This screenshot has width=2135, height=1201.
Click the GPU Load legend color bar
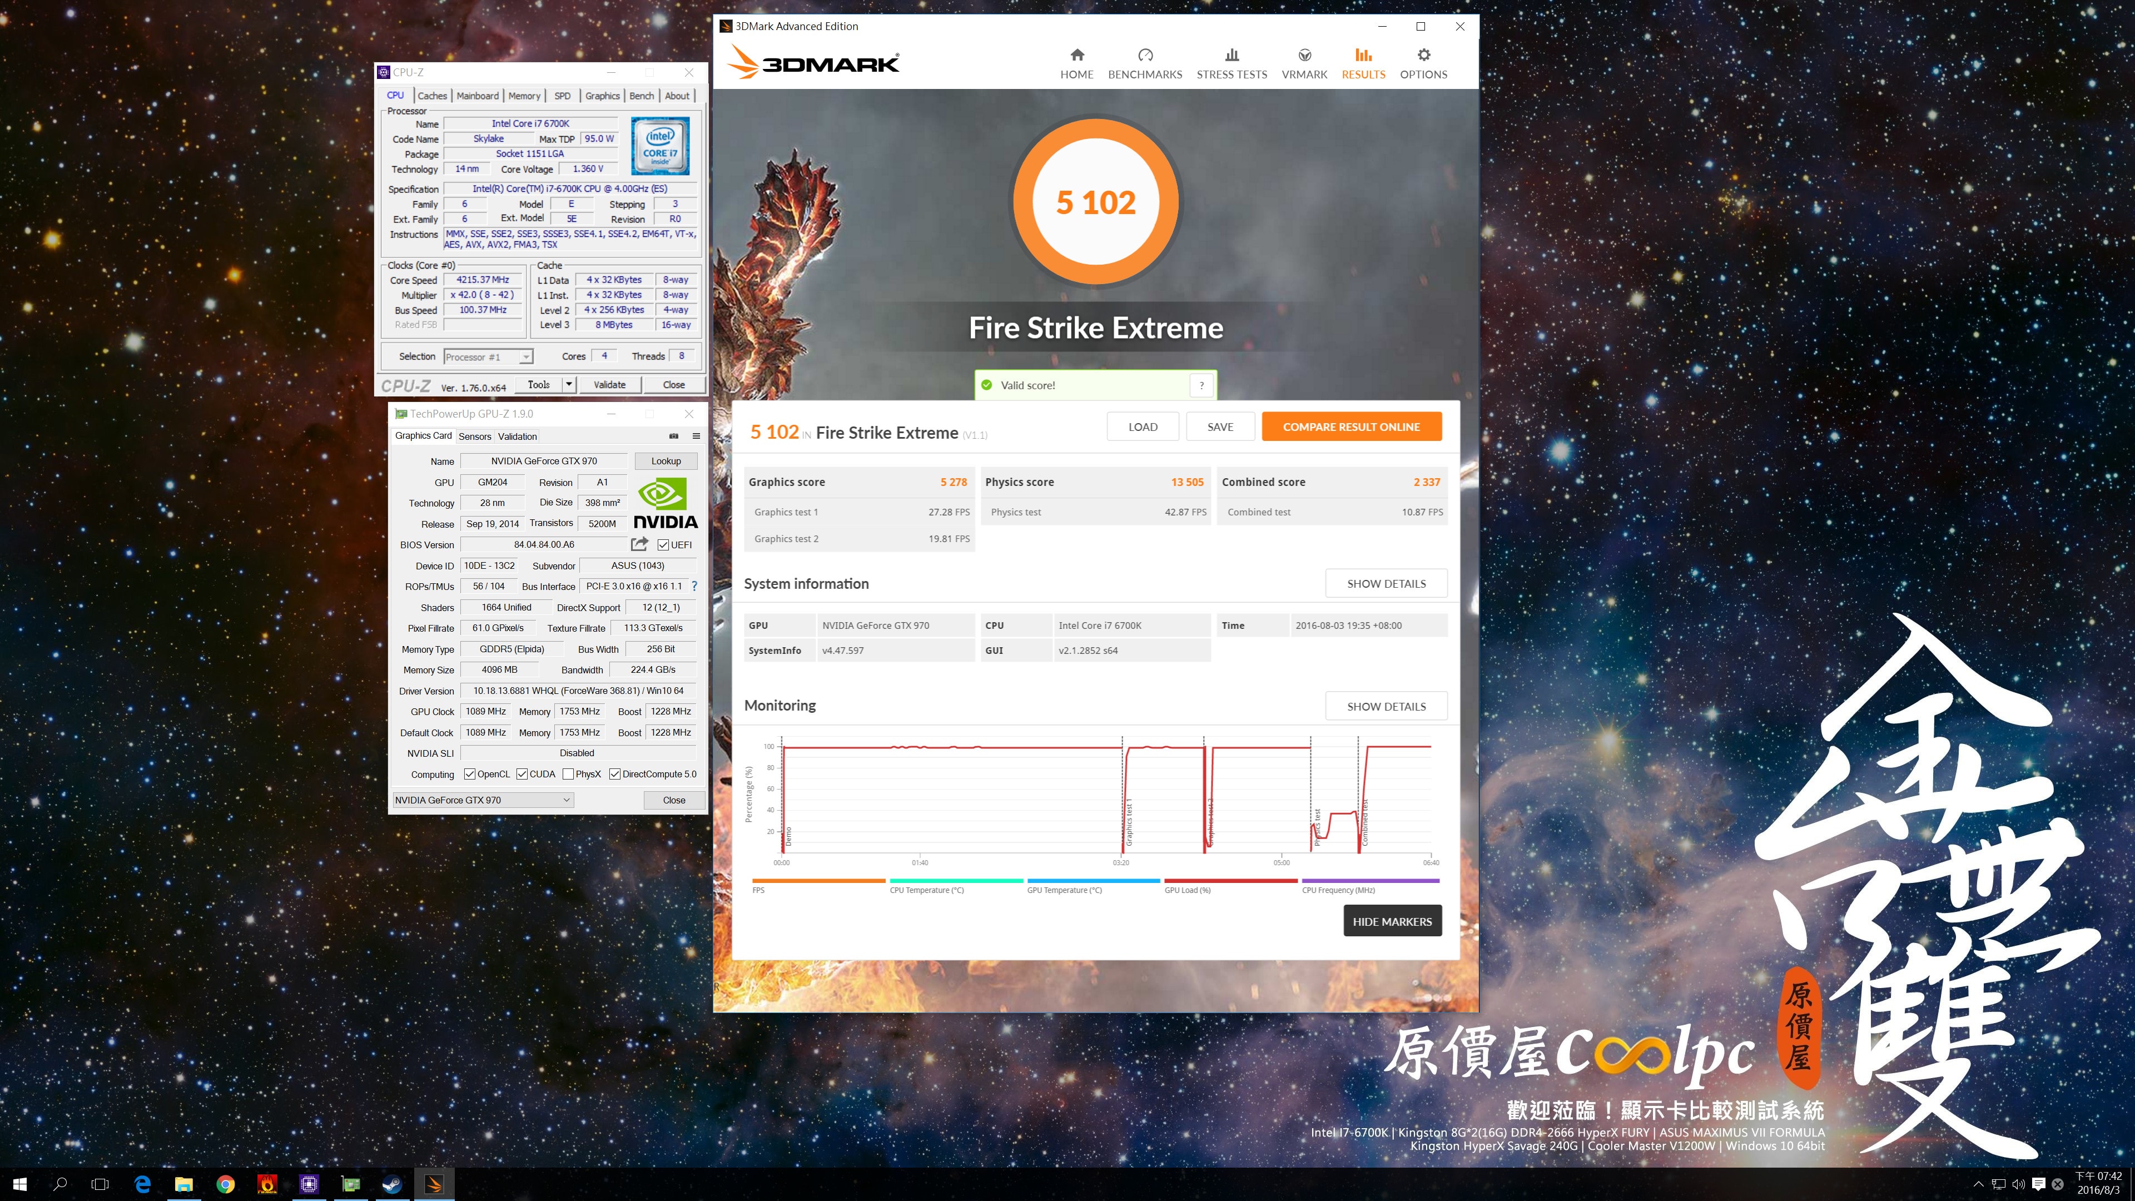pyautogui.click(x=1230, y=880)
